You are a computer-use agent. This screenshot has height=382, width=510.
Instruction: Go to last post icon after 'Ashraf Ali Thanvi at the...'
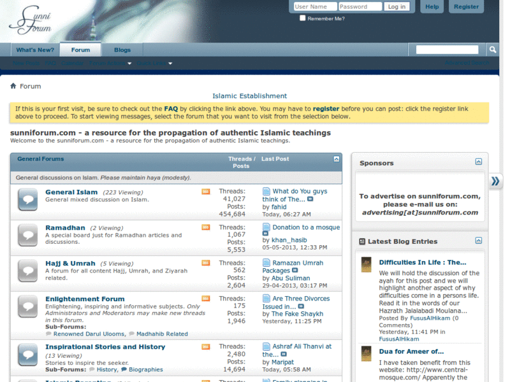point(284,354)
